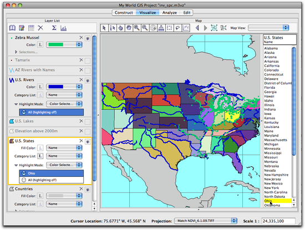305x230 pixels.
Task: Choose the zoom in magnifier tool
Action: [x=137, y=28]
